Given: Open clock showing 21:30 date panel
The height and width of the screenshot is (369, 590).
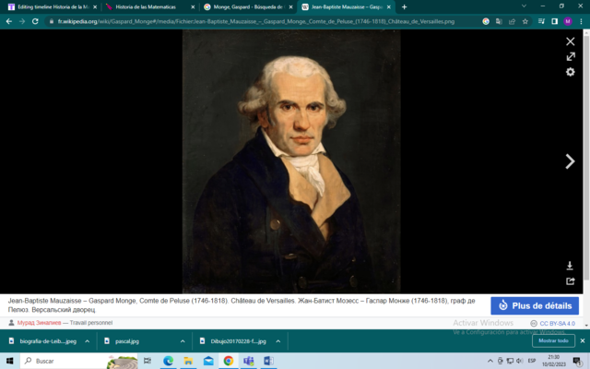Looking at the screenshot, I should [x=553, y=361].
